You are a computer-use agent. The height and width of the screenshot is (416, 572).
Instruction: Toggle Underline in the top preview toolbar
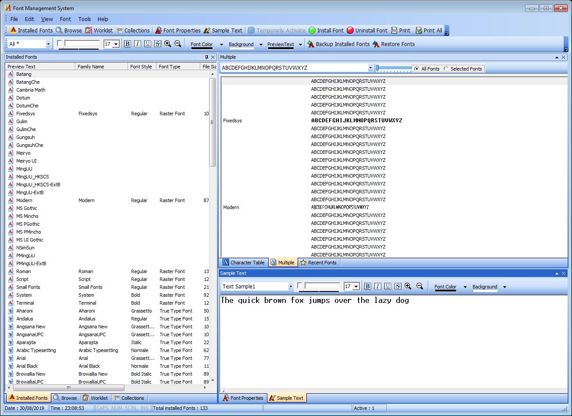point(147,44)
